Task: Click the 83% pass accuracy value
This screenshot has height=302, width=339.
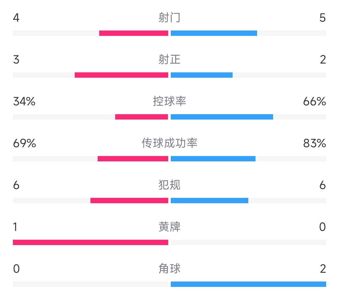Action: (315, 143)
